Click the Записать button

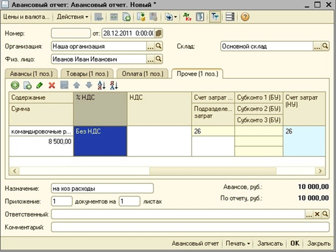point(270,244)
